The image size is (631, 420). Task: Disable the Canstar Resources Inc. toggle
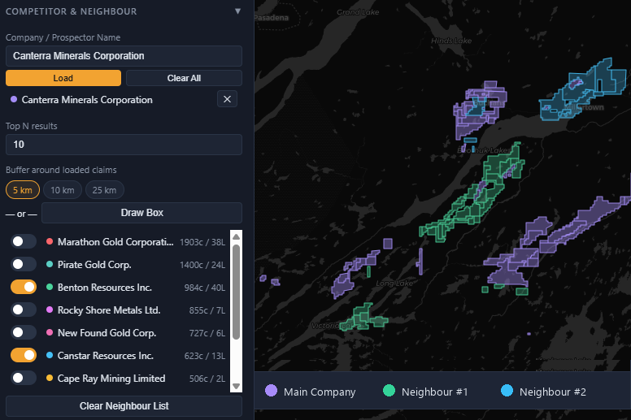[24, 355]
